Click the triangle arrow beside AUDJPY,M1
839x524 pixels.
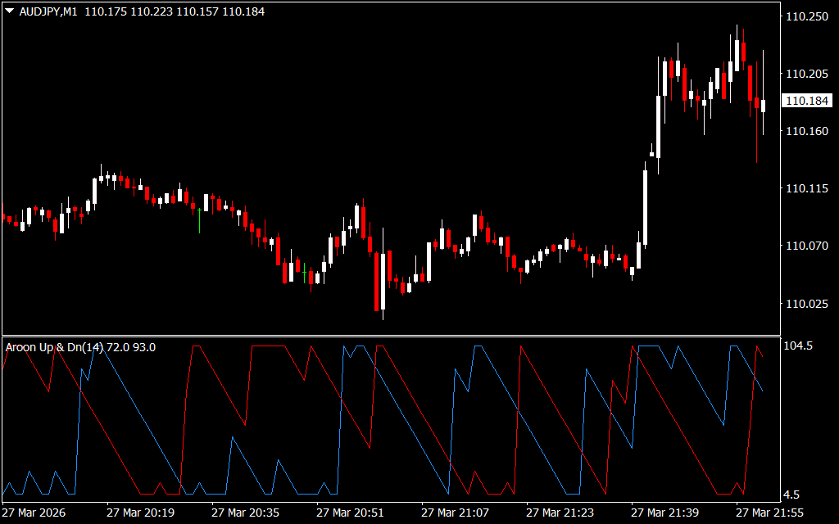coord(9,12)
